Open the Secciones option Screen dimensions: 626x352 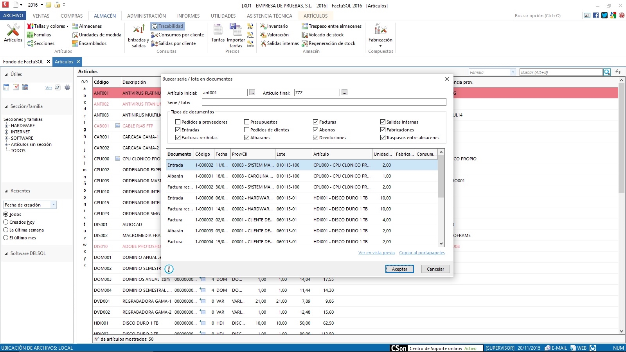click(41, 43)
